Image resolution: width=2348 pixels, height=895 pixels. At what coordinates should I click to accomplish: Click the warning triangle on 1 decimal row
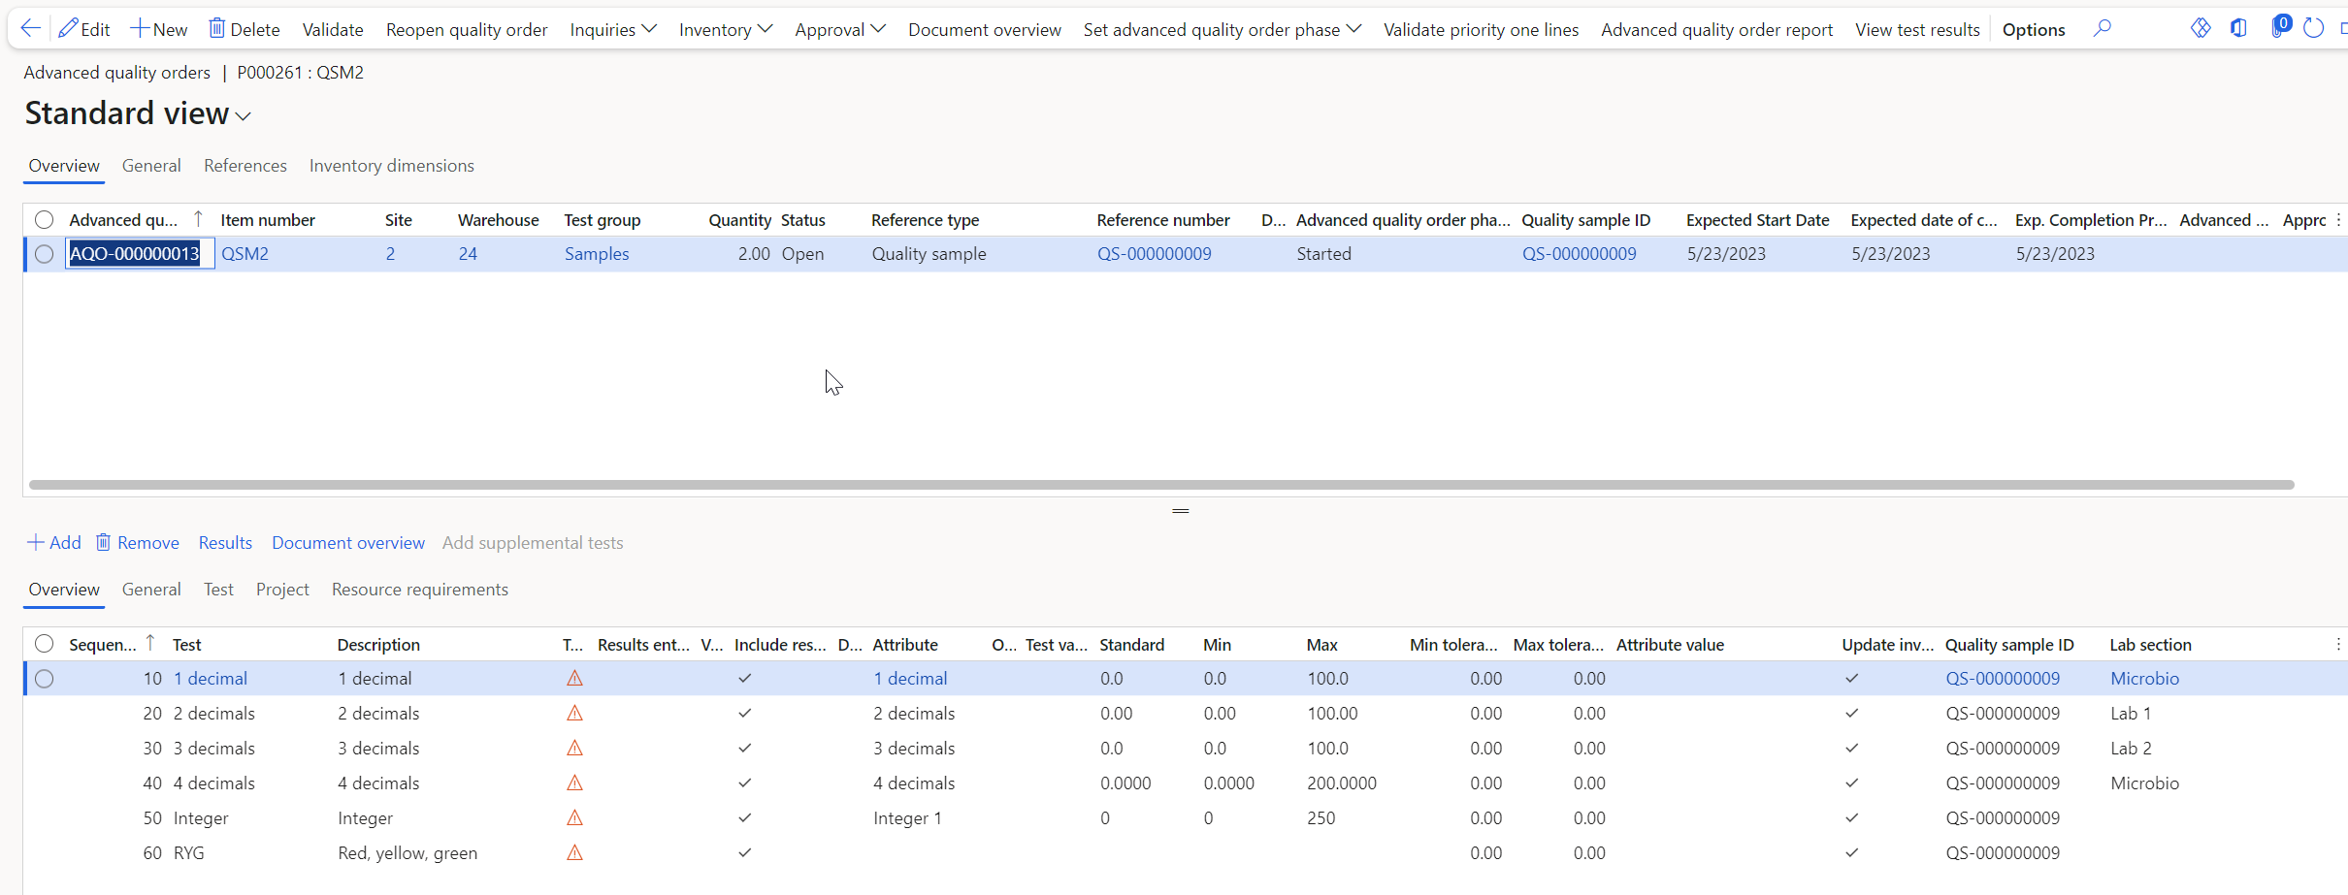point(574,679)
